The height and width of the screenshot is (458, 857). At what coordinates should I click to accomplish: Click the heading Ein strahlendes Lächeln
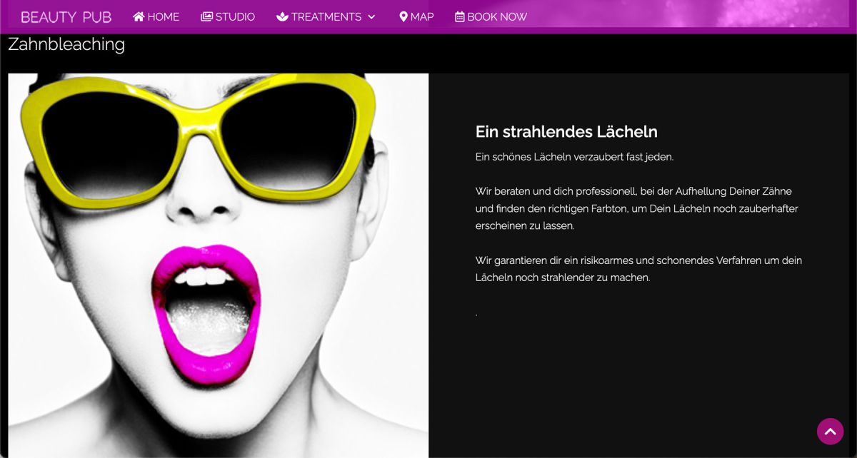566,132
